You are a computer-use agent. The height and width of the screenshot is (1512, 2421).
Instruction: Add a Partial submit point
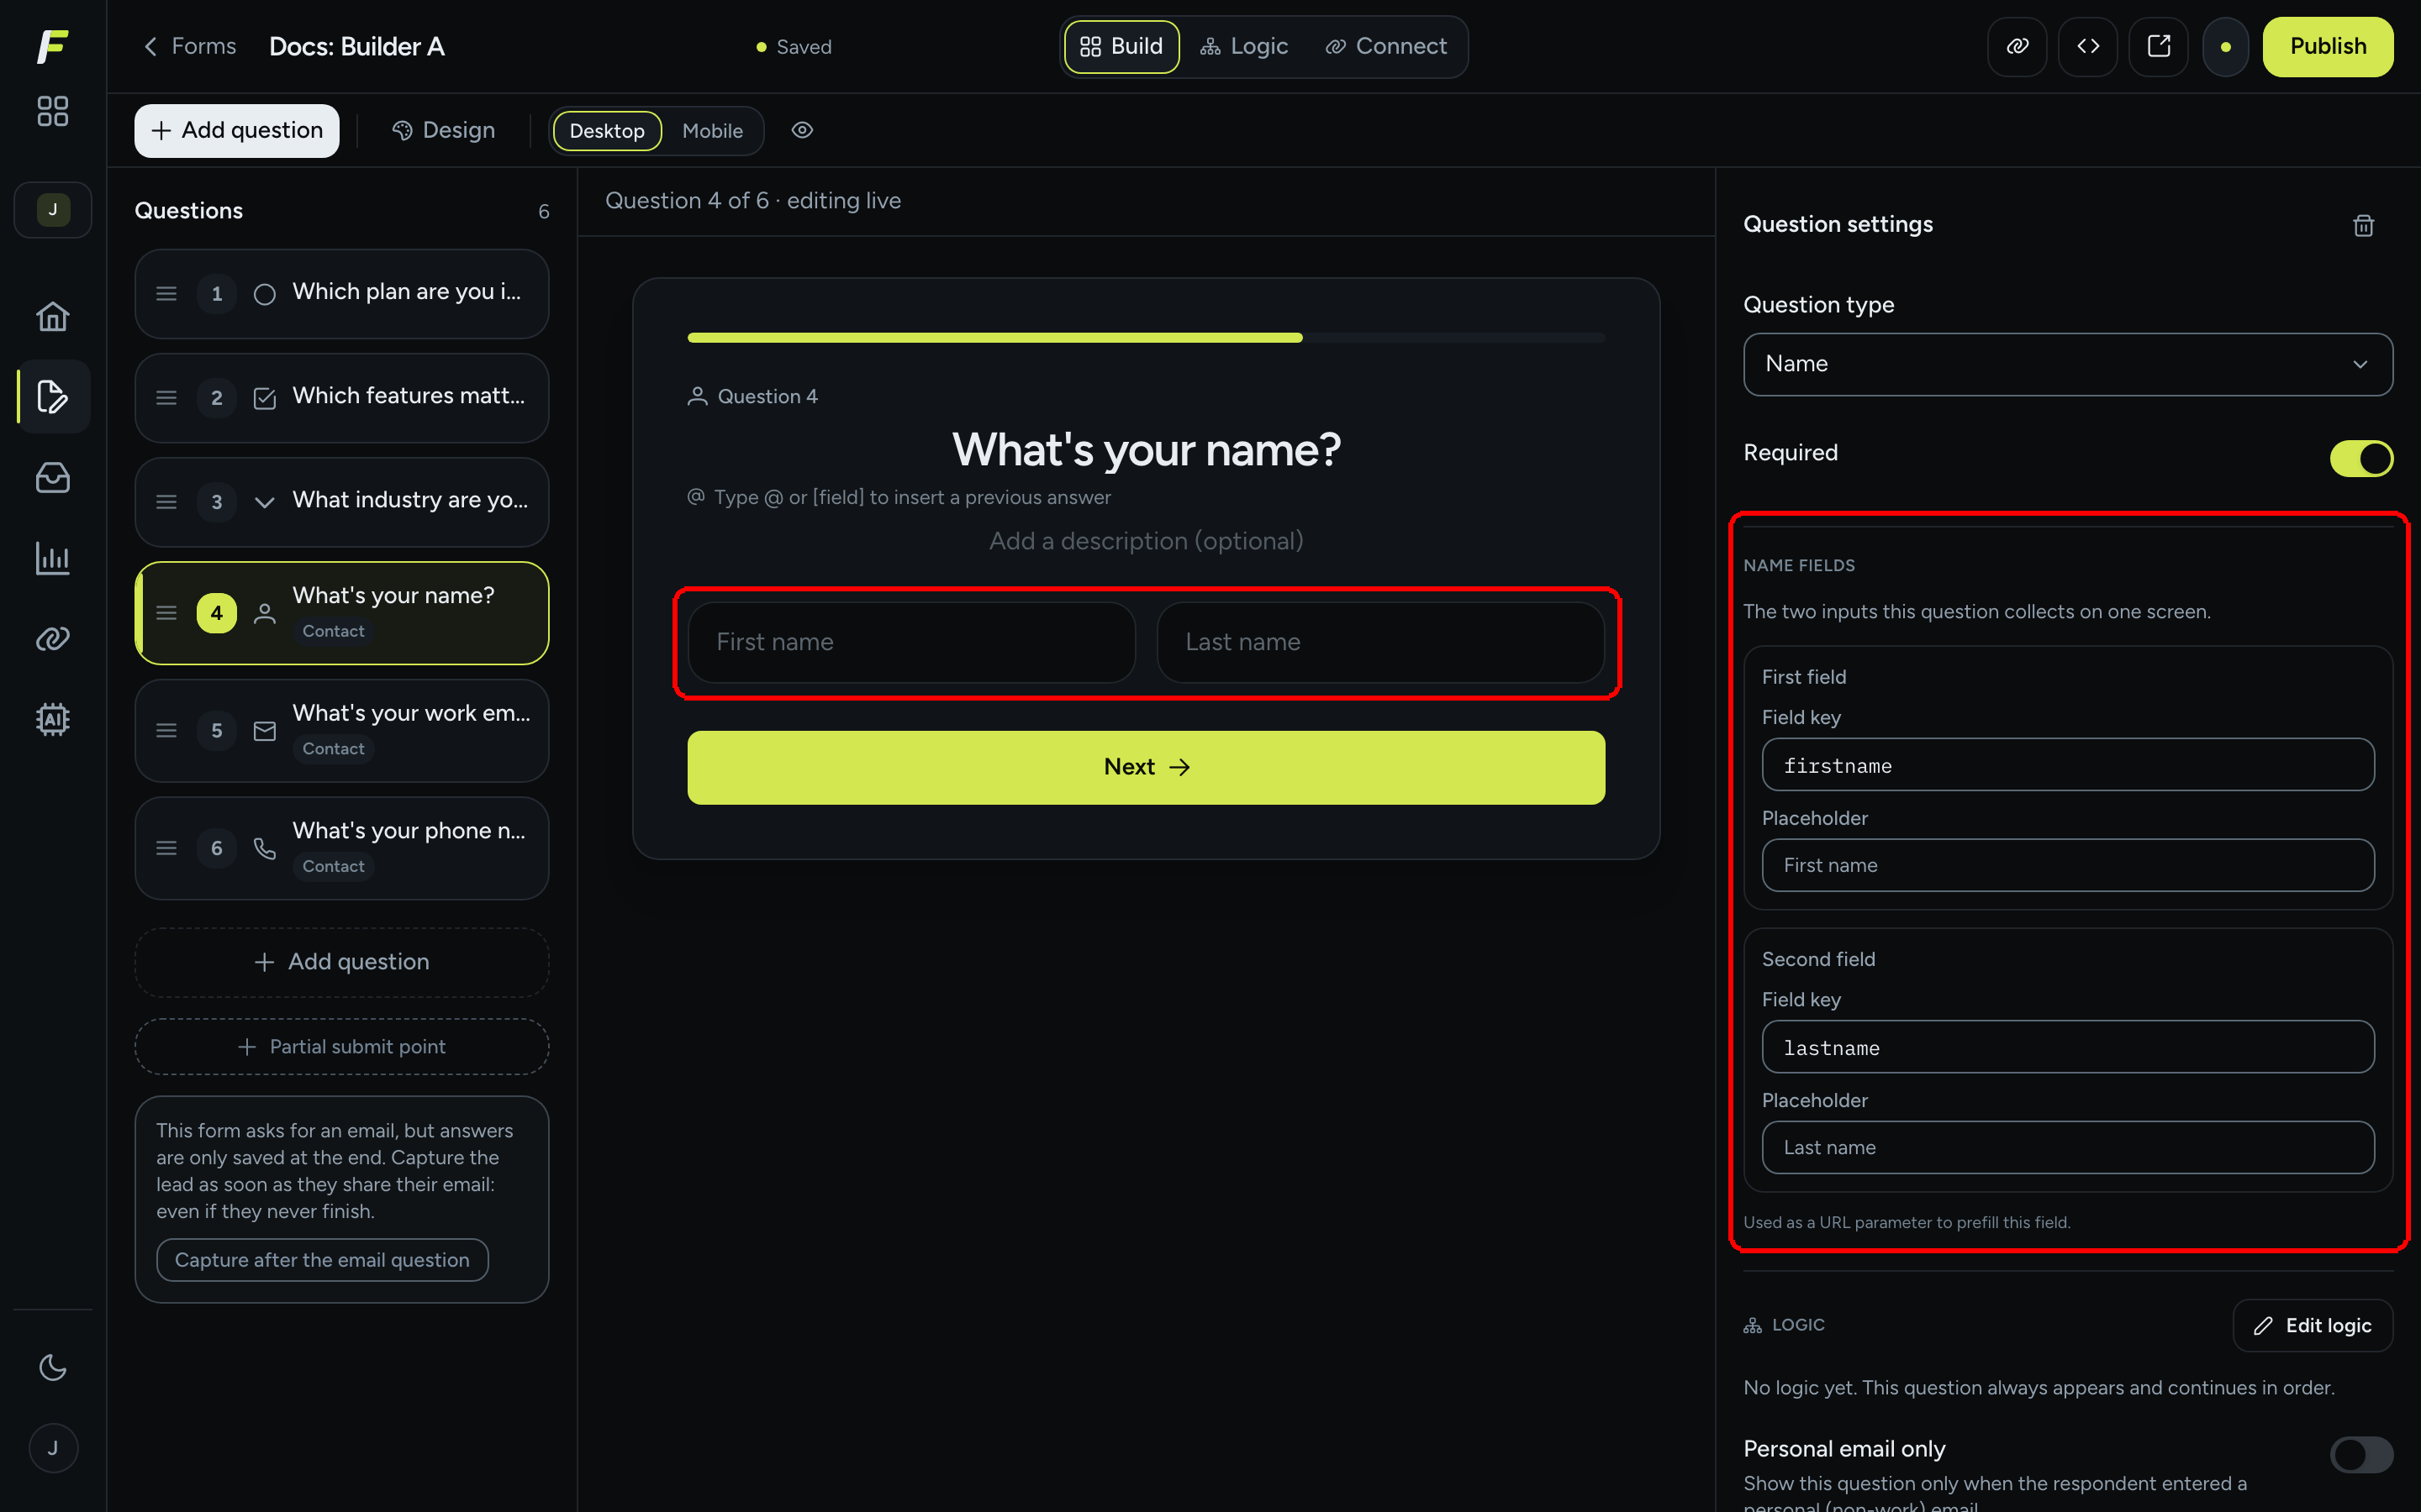[x=342, y=1047]
